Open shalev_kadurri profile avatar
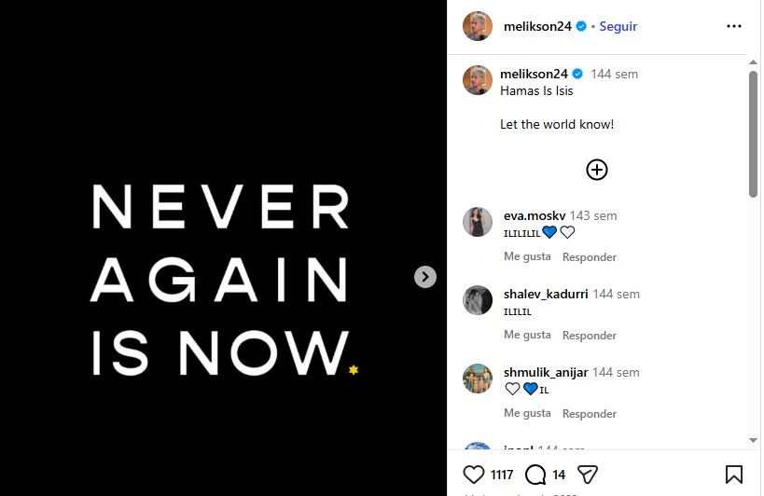The width and height of the screenshot is (764, 496). click(478, 300)
